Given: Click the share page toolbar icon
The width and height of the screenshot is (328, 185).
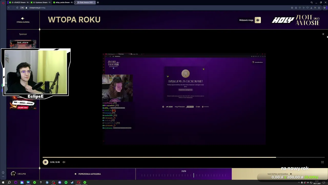Looking at the screenshot, I should tap(292, 8).
